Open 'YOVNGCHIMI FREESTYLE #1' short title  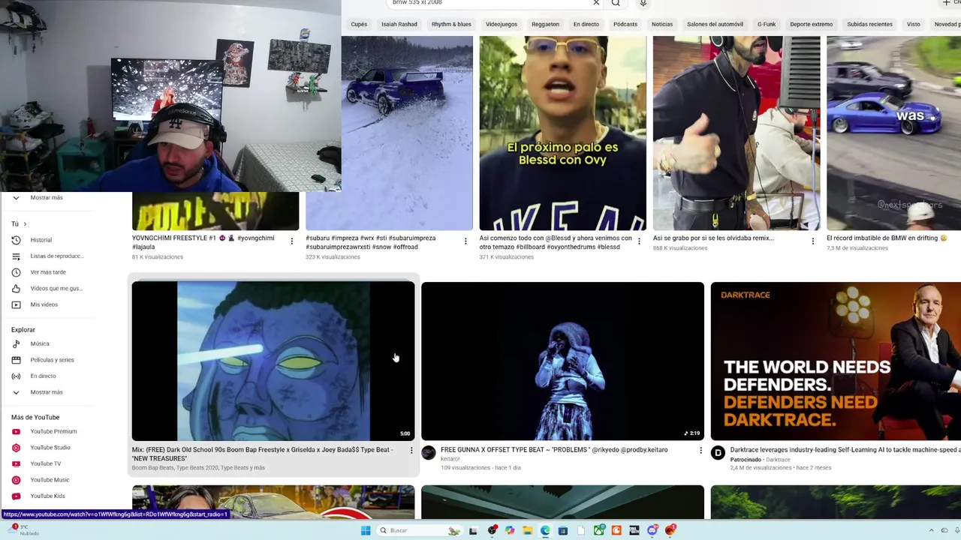[203, 242]
